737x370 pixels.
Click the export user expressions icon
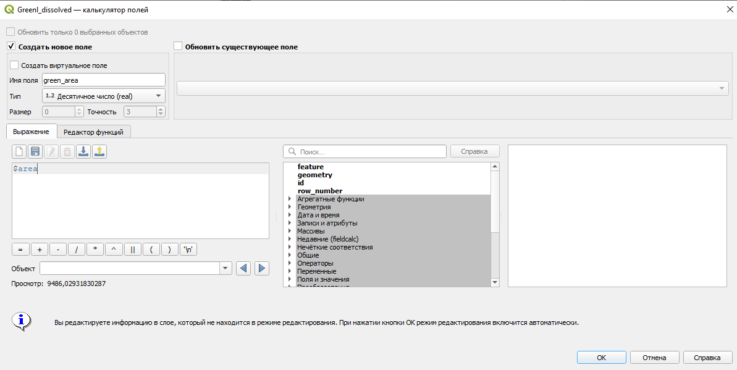point(99,152)
